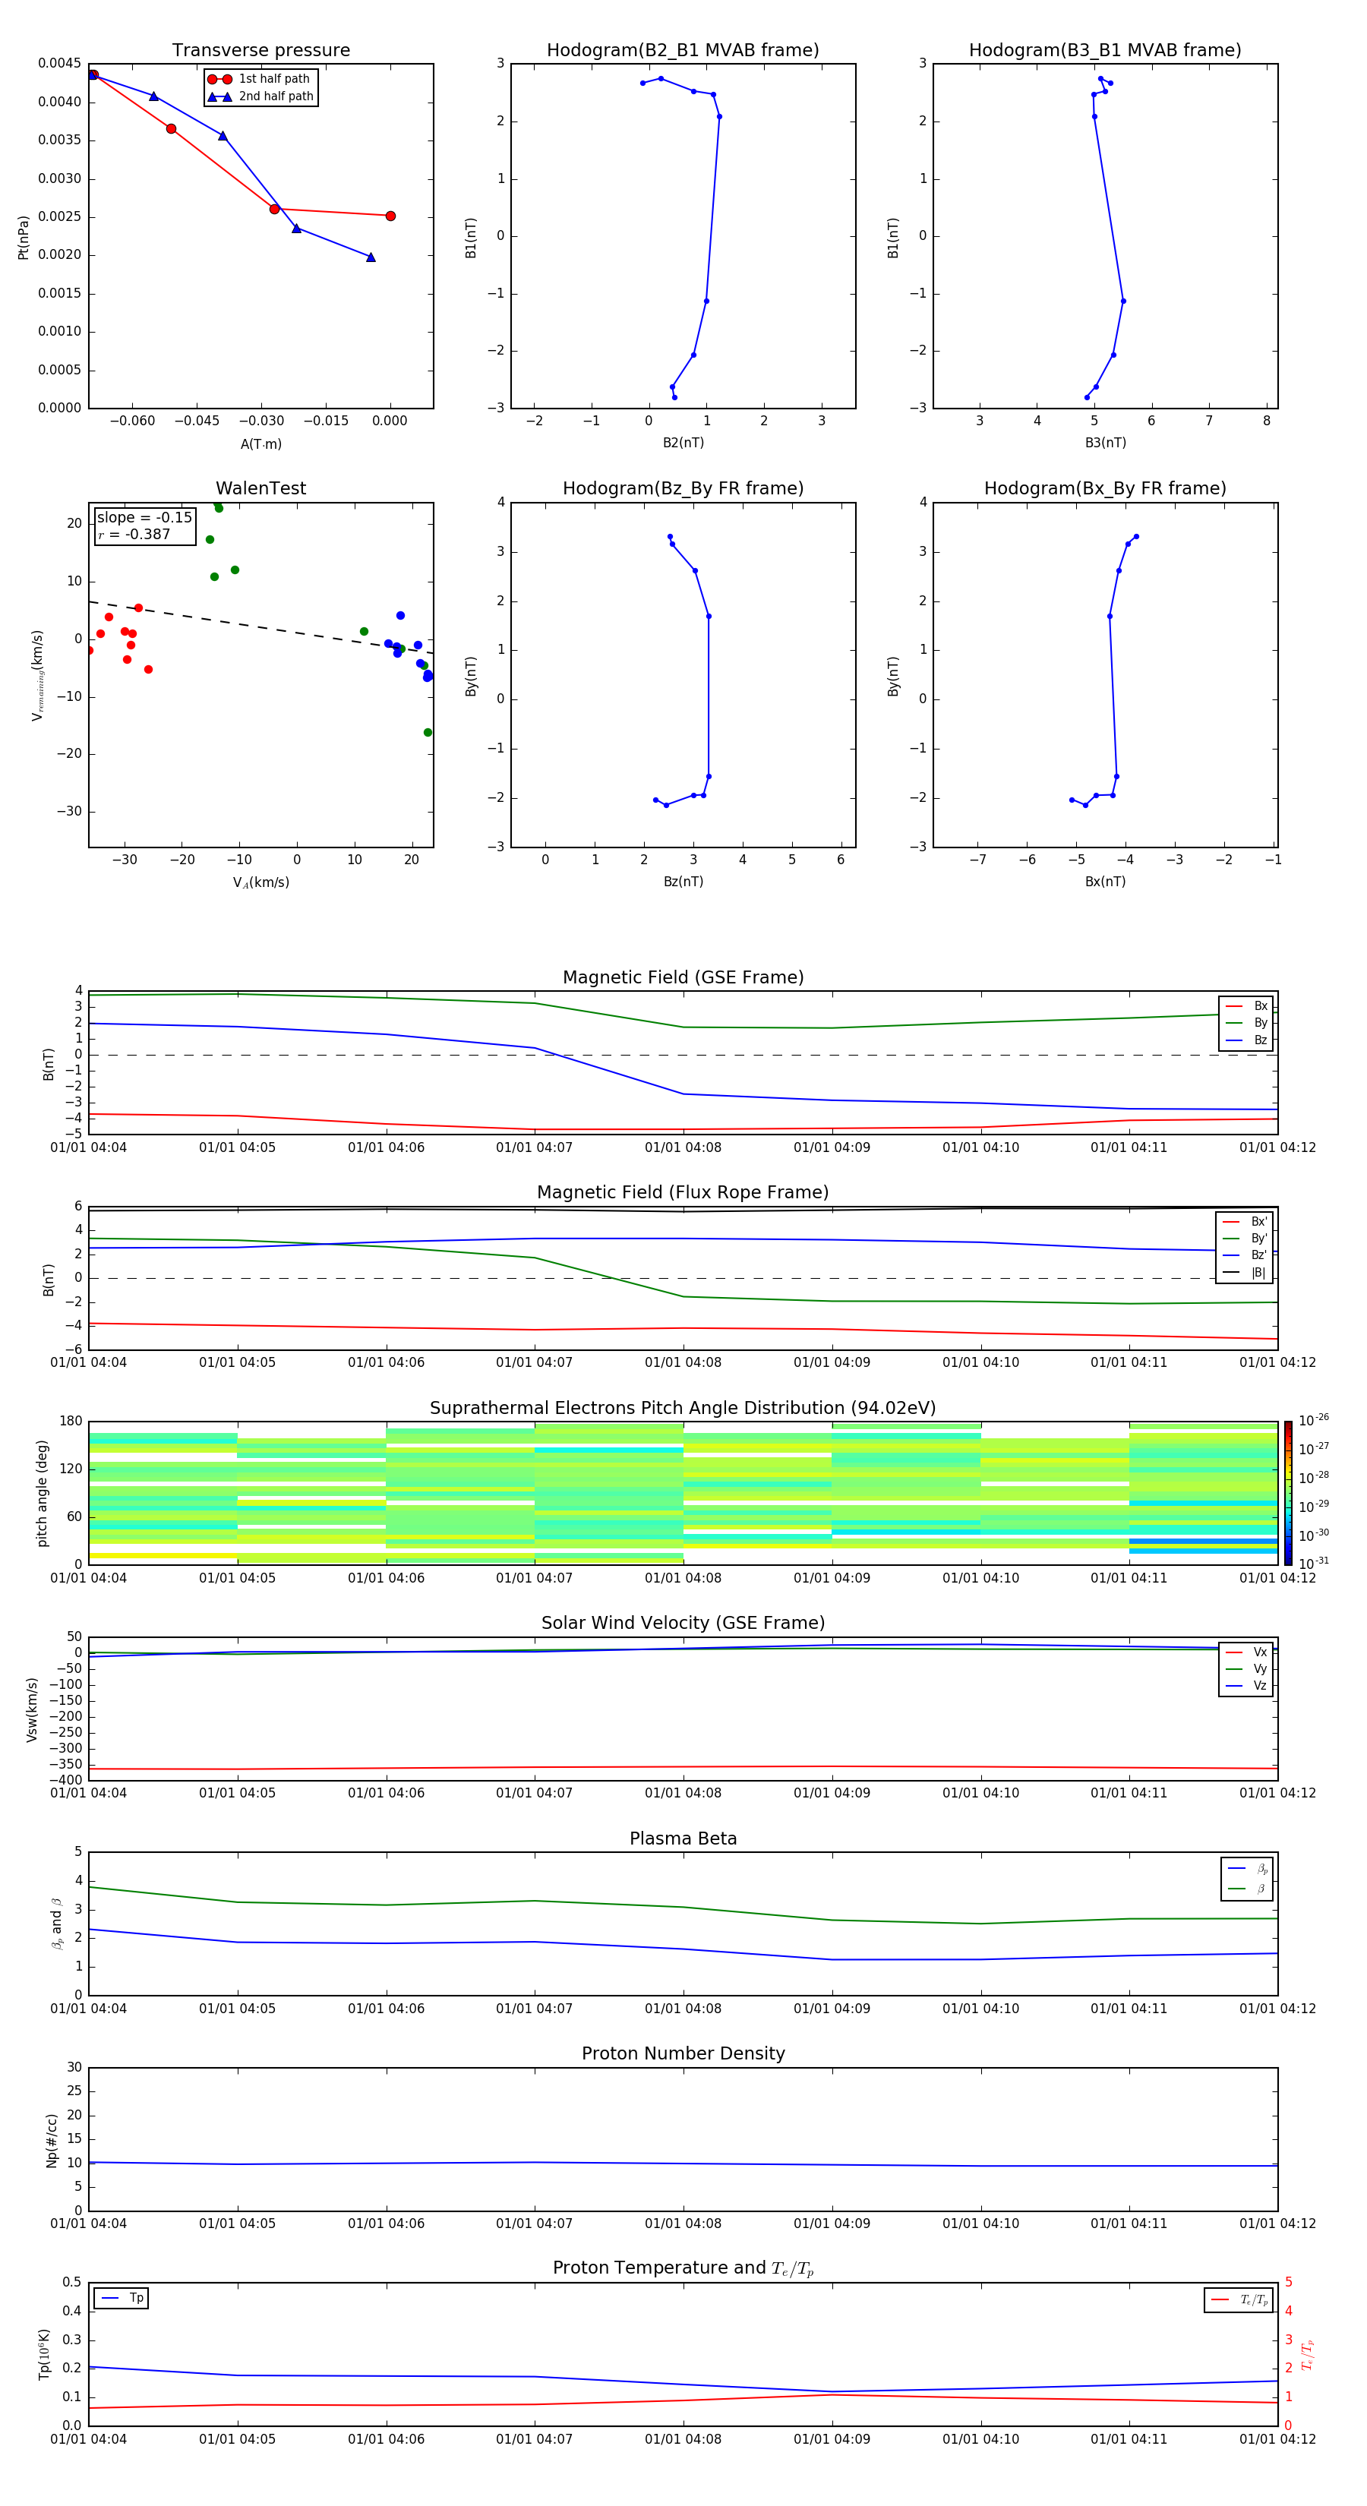The height and width of the screenshot is (2506, 1367).
Task: Click the 'Bz(nT)' x-axis label
Action: (683, 882)
